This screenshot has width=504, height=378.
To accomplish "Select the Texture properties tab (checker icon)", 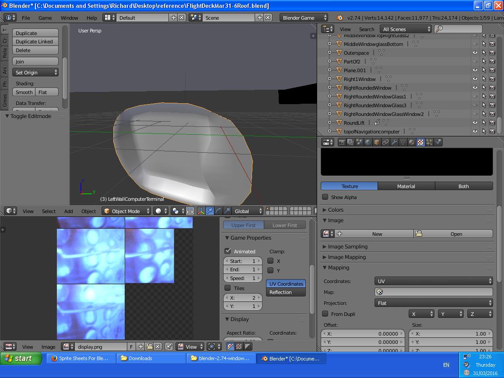I will click(420, 142).
